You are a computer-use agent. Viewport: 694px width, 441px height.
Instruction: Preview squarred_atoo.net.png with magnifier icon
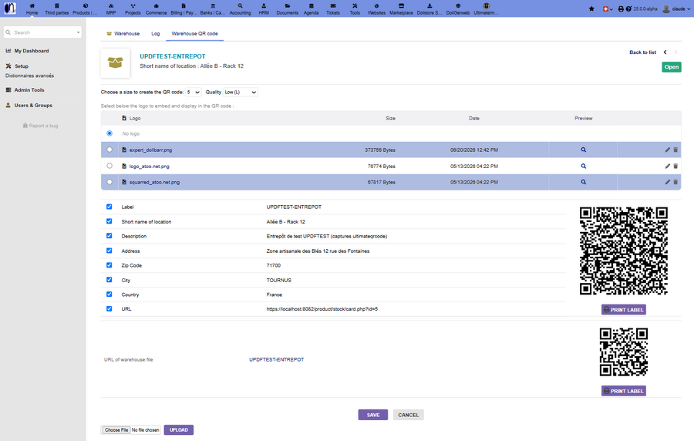[584, 182]
